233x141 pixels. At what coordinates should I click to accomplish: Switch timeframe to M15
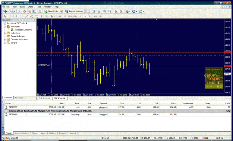tap(70, 16)
